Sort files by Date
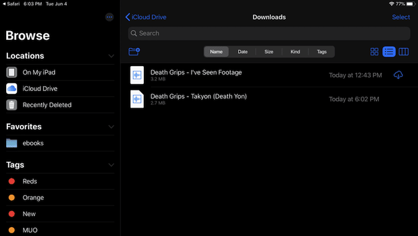This screenshot has width=418, height=236. coord(242,52)
